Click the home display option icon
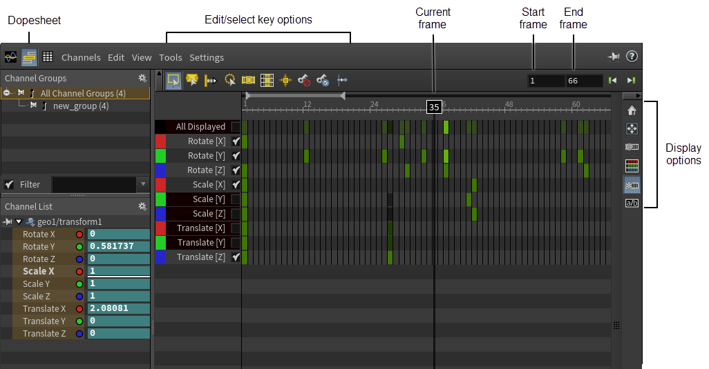The image size is (709, 369). [632, 110]
